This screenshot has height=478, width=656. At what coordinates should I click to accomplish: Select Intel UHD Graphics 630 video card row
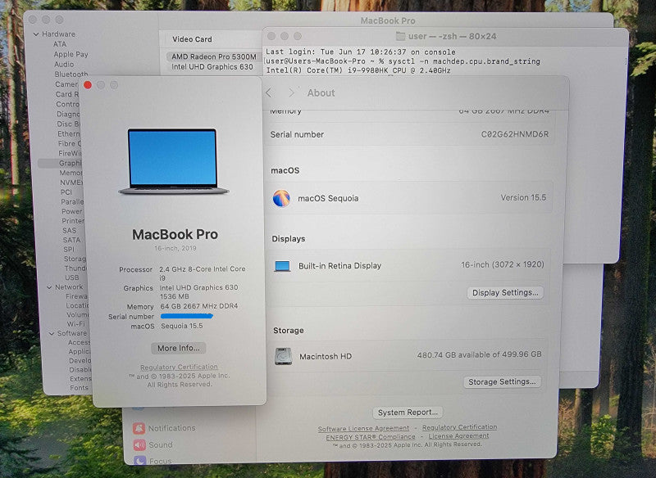point(212,67)
